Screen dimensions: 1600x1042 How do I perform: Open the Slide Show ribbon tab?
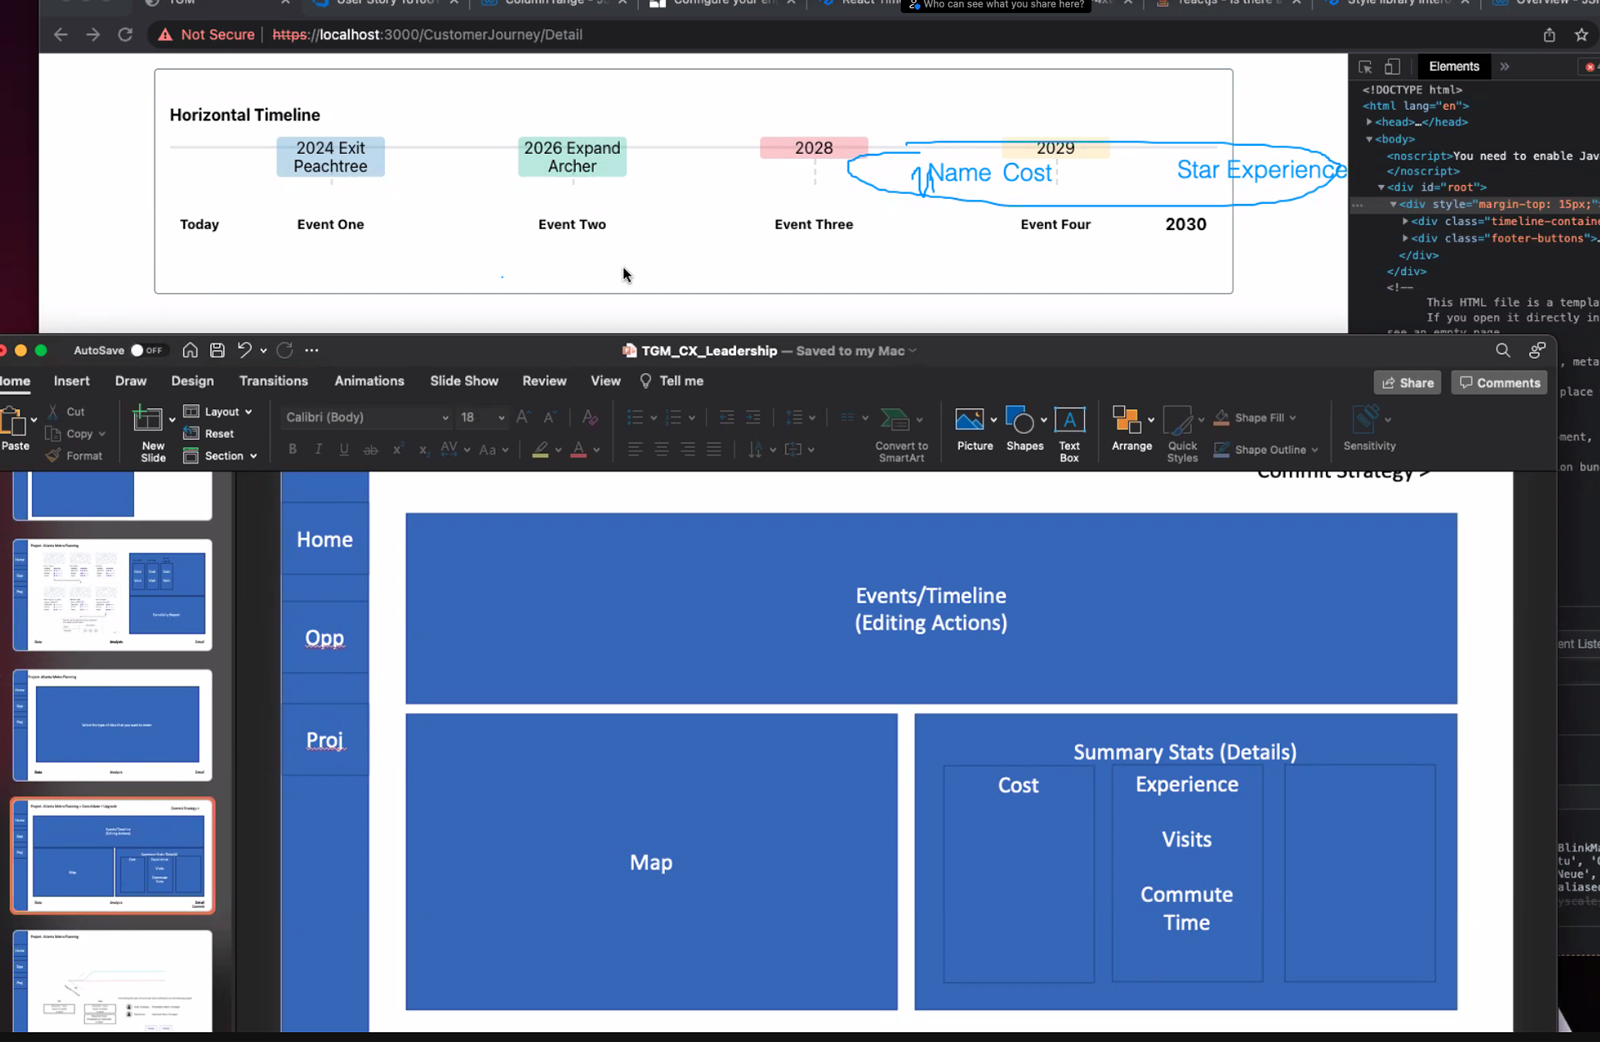[x=464, y=381]
